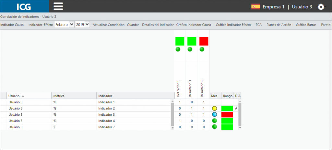Click the Spanish flag language icon

pyautogui.click(x=255, y=7)
